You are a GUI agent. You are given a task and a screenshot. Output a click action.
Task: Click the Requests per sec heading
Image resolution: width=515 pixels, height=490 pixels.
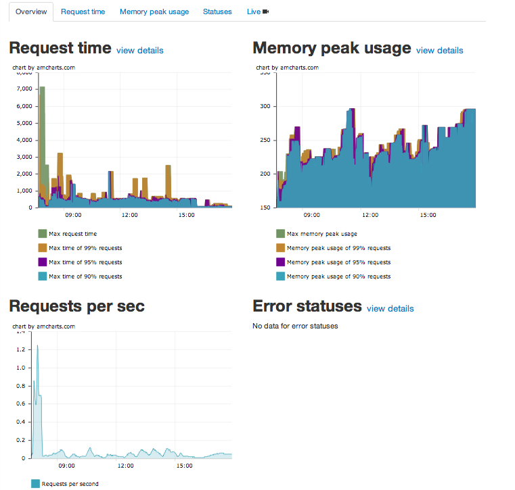click(x=77, y=306)
